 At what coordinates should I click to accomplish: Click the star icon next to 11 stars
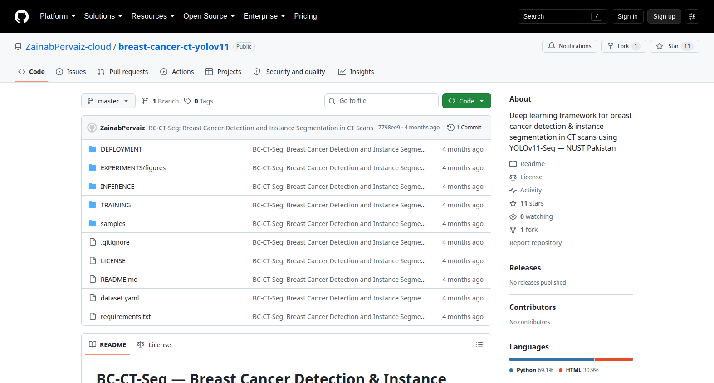[513, 203]
